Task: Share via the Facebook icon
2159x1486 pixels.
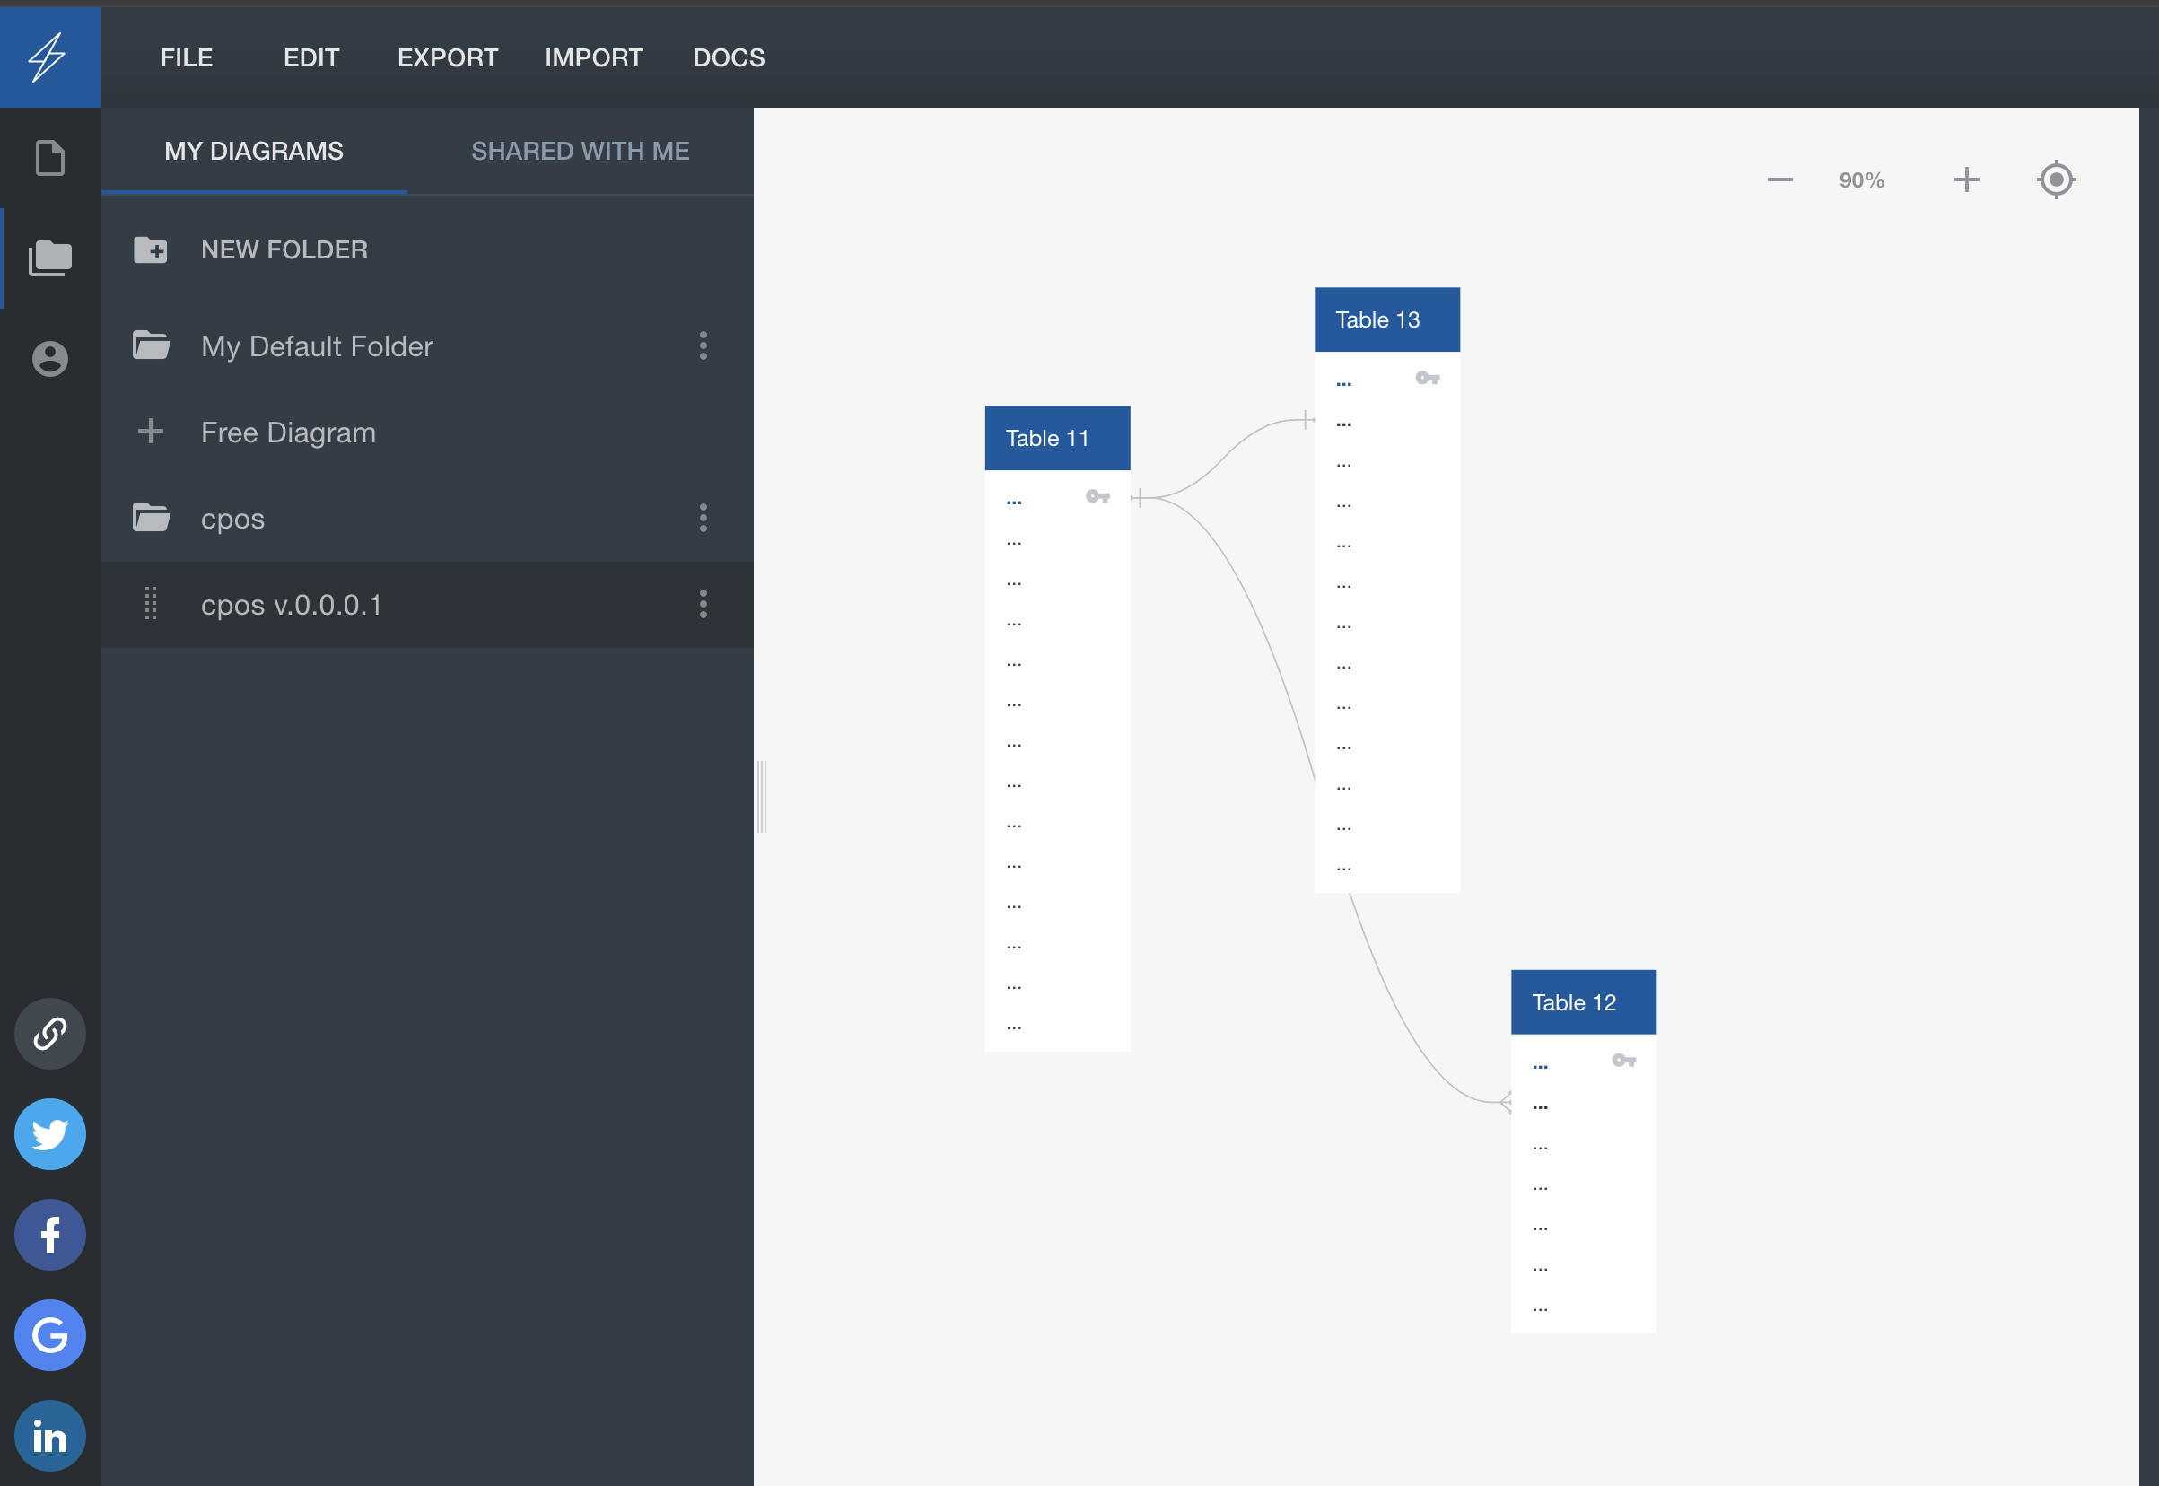Action: click(50, 1235)
